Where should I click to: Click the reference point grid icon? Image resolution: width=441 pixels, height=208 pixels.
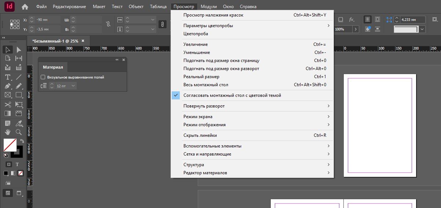pos(15,24)
